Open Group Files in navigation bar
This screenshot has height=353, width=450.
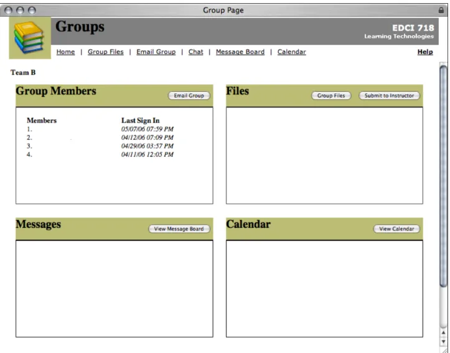pos(106,52)
